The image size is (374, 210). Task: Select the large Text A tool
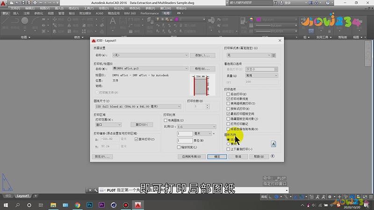pos(113,21)
